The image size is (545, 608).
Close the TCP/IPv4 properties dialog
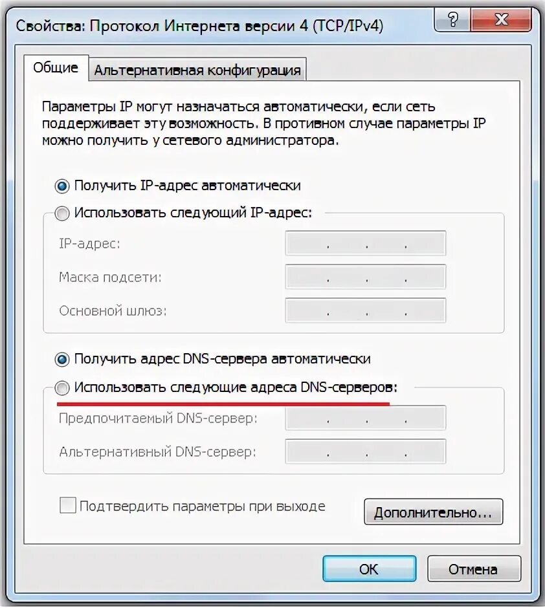tap(501, 19)
